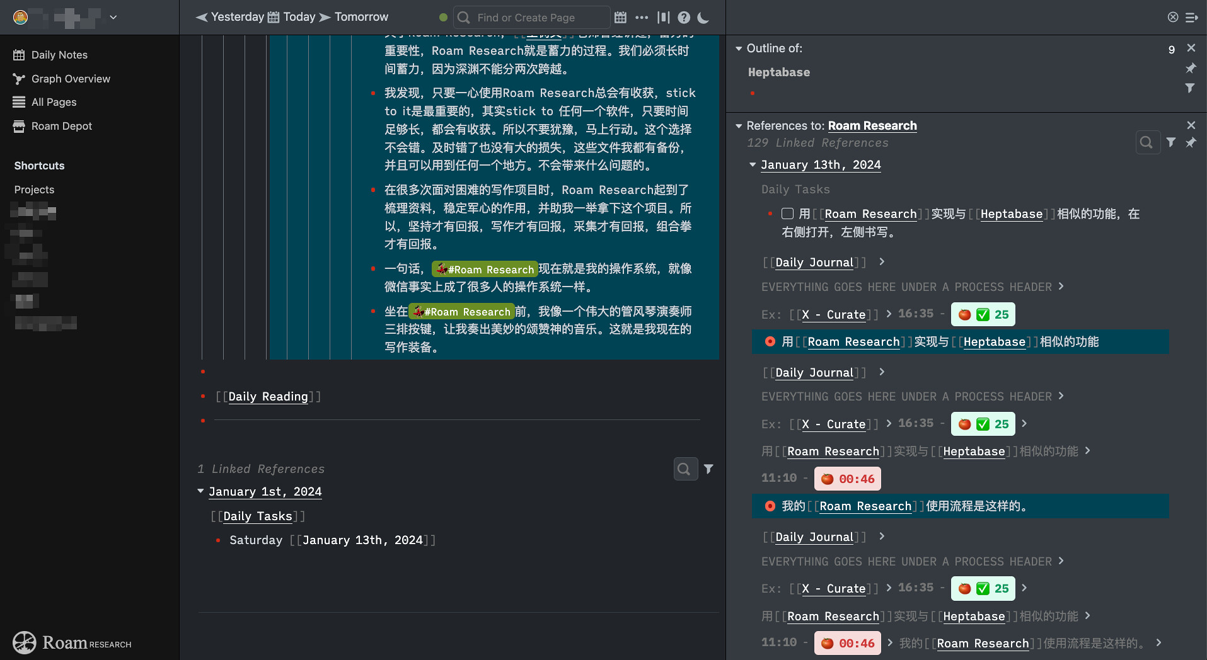
Task: Collapse the January 13th, 2024 reference group
Action: pyautogui.click(x=752, y=165)
